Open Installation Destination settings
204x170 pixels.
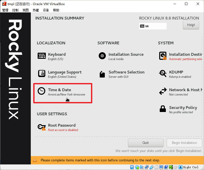(180, 56)
